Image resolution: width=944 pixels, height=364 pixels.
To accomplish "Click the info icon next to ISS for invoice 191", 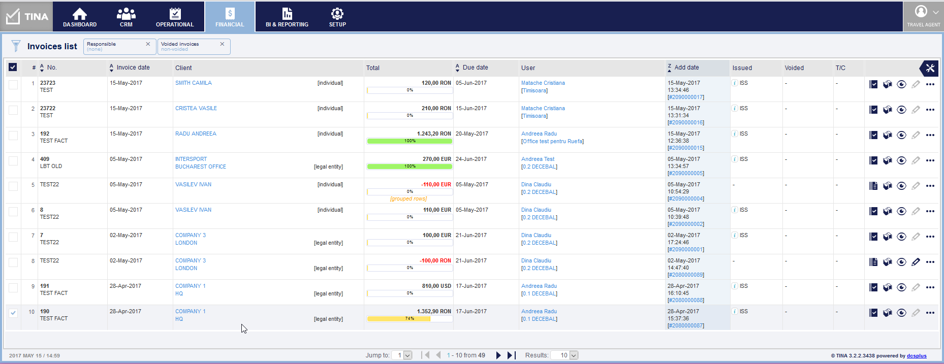I will click(735, 286).
